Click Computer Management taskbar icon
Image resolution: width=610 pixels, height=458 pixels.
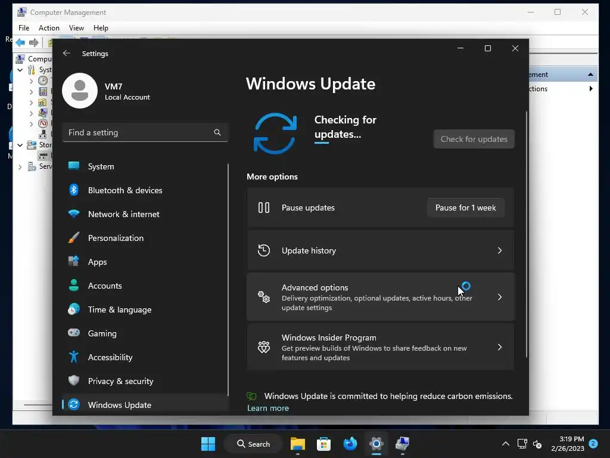[402, 444]
